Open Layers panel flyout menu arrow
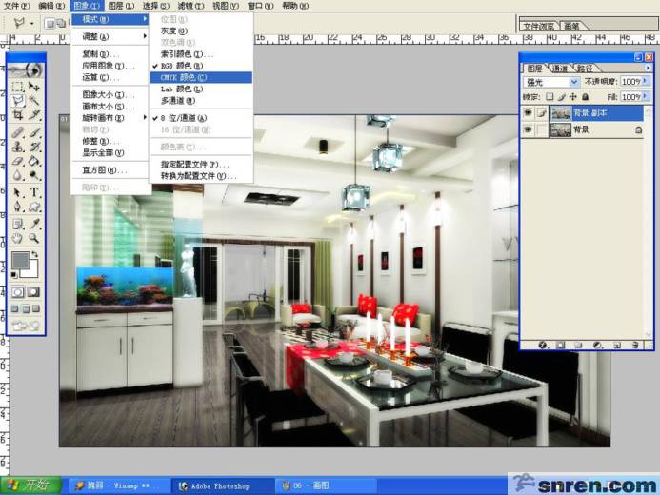The image size is (660, 495). pos(648,68)
